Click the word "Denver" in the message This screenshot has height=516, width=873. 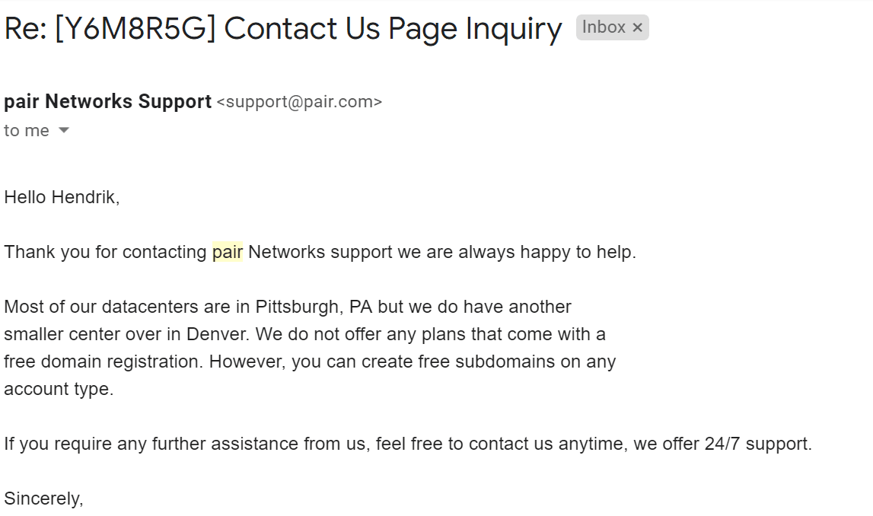[217, 334]
